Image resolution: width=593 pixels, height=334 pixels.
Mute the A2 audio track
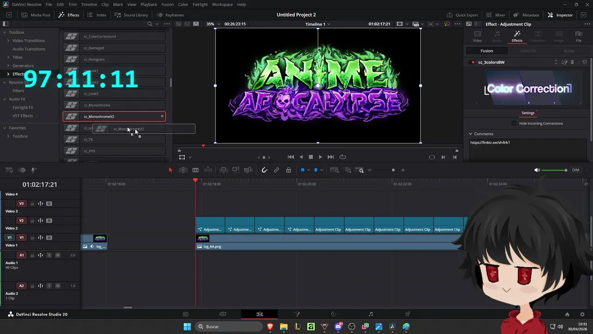pos(57,286)
